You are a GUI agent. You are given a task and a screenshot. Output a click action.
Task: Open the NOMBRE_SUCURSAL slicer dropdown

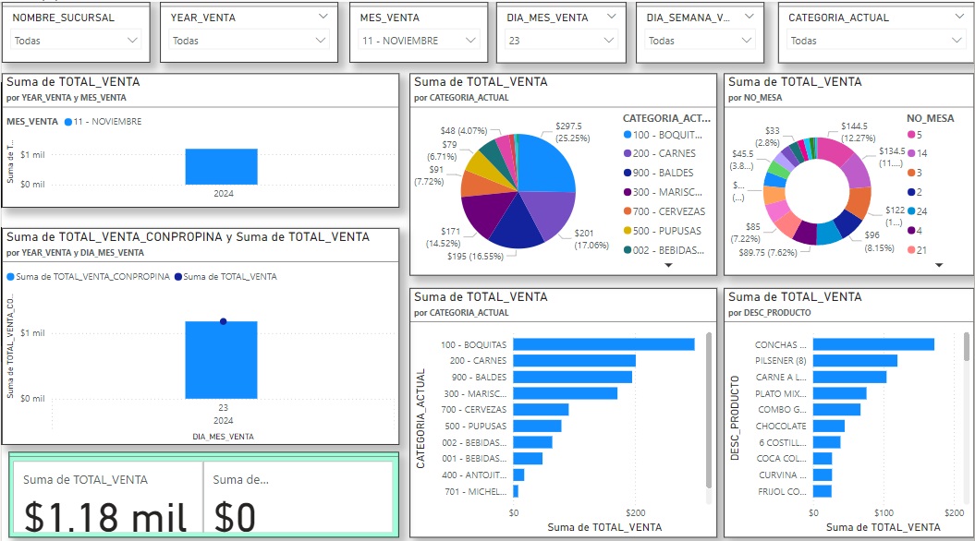tap(131, 41)
